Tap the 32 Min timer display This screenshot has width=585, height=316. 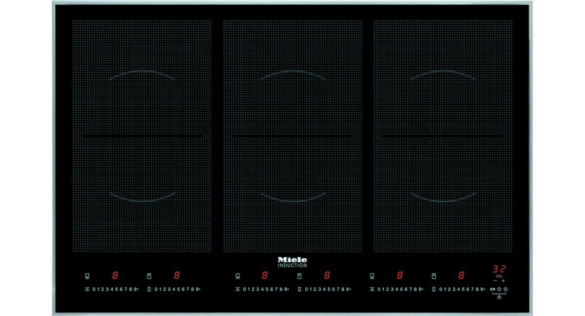pos(499,269)
